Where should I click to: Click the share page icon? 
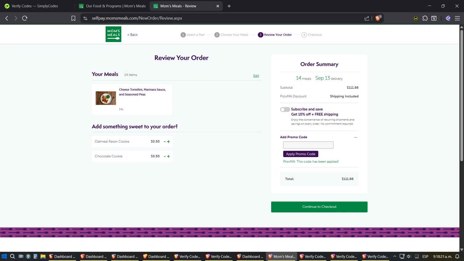click(x=367, y=18)
